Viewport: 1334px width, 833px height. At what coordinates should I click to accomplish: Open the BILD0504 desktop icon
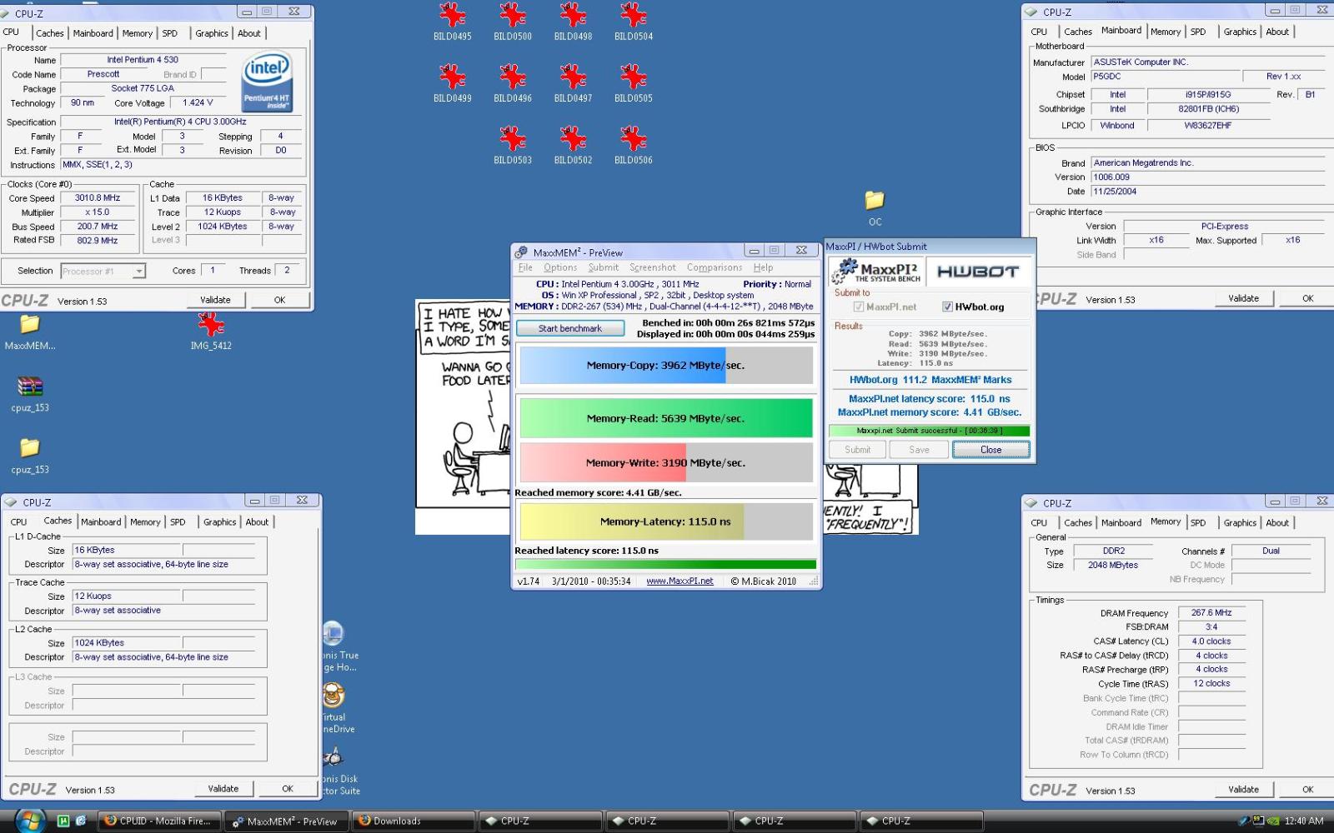click(634, 22)
